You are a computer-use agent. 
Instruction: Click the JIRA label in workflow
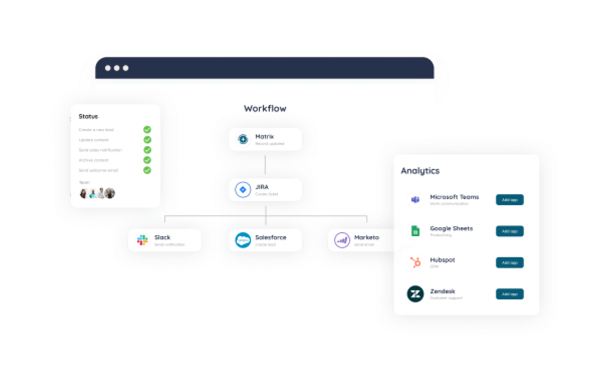coord(262,187)
